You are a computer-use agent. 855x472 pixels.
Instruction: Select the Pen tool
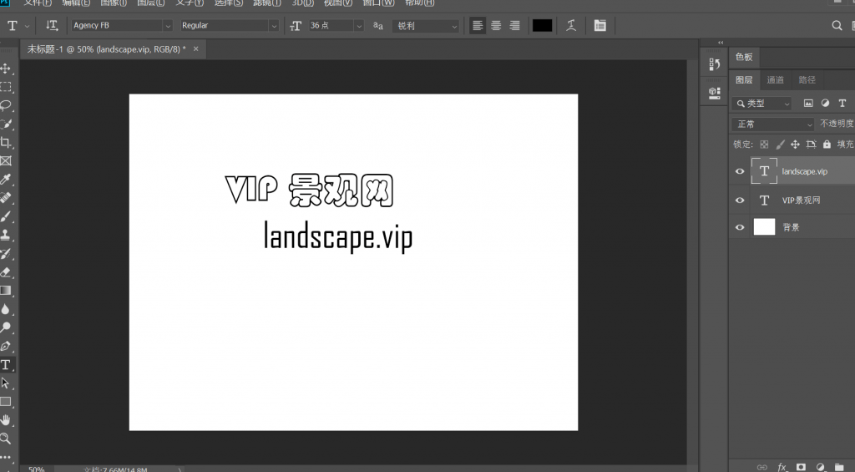(6, 346)
